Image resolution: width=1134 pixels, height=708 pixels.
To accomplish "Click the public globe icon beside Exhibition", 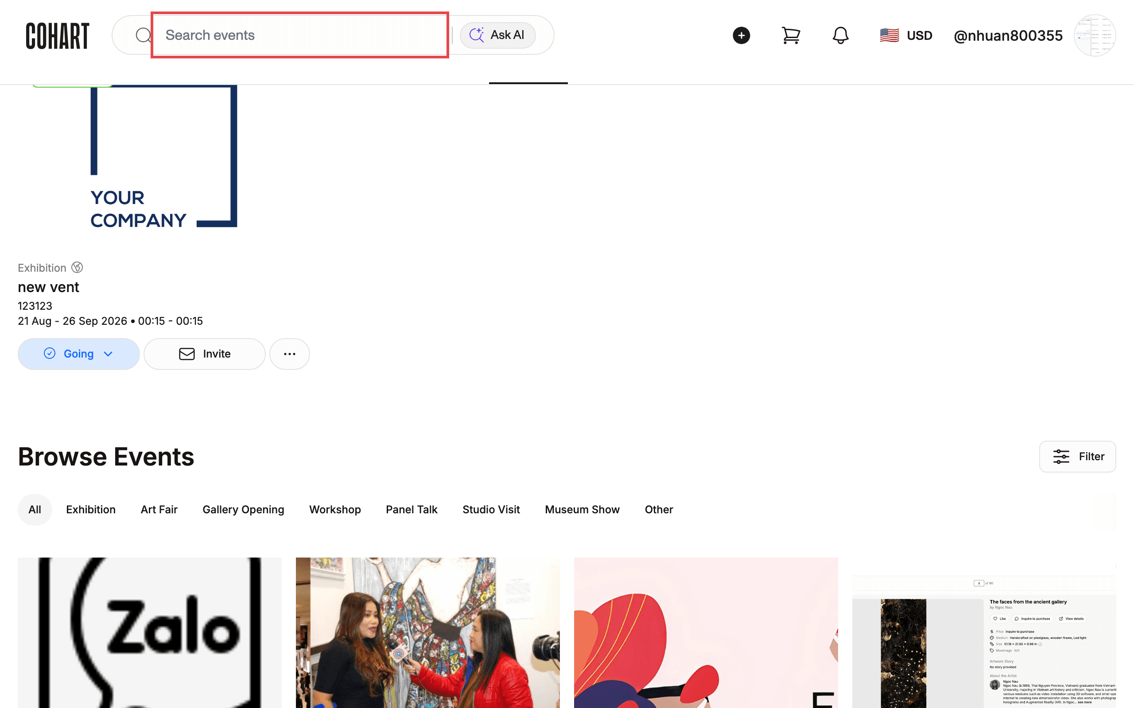I will [x=78, y=267].
